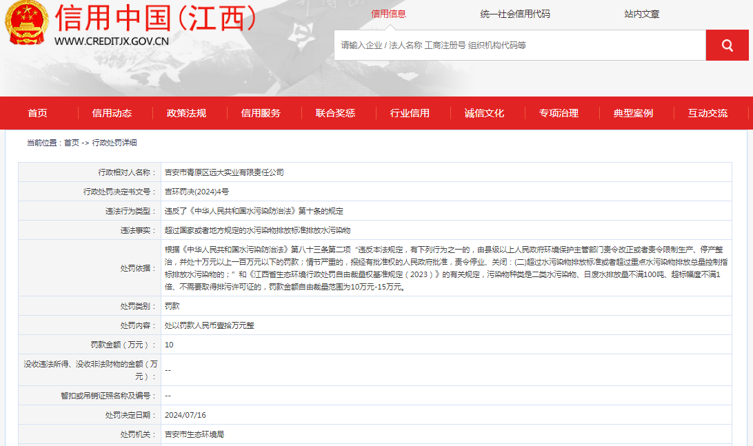Click the 违法事实 value about exceeding discharge standards

257,230
